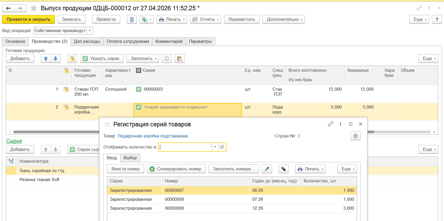This screenshot has height=221, width=444.
Task: Click the Провести и закрыть button
Action: [28, 19]
